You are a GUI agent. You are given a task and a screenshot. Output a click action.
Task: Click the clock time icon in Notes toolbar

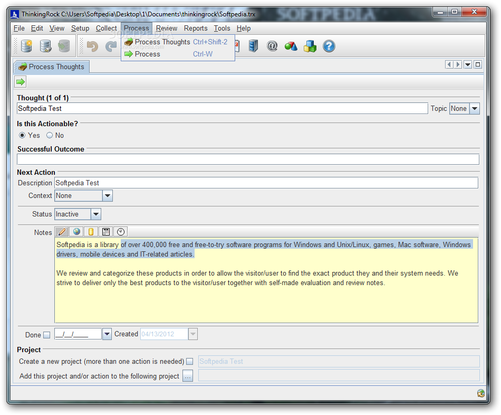(120, 231)
